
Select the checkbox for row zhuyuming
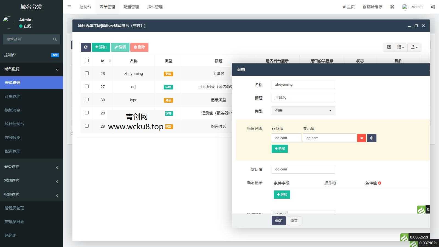(87, 73)
